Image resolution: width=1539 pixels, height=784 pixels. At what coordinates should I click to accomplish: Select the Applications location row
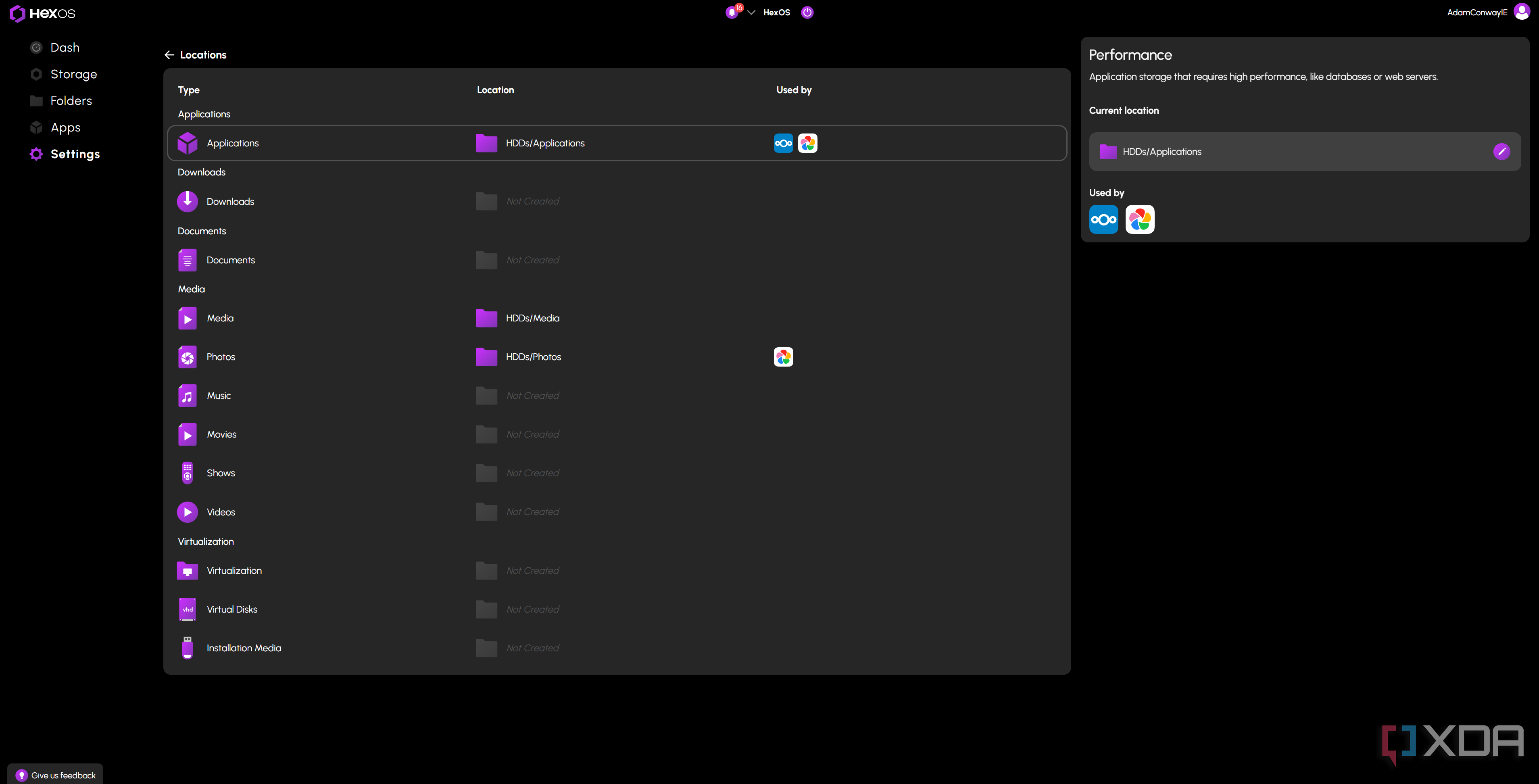[617, 144]
